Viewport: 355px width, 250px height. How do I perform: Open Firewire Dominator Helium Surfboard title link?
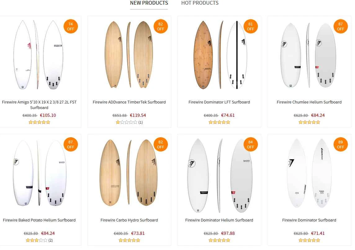[219, 220]
